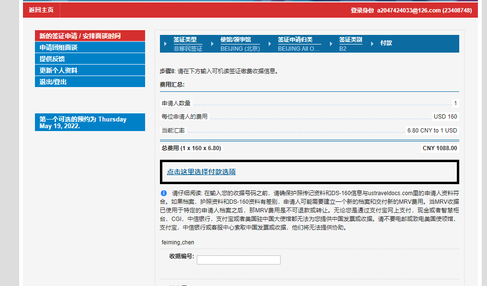Jump to the 签证类别 step
Viewport: 487px width, 286px height.
coord(351,40)
